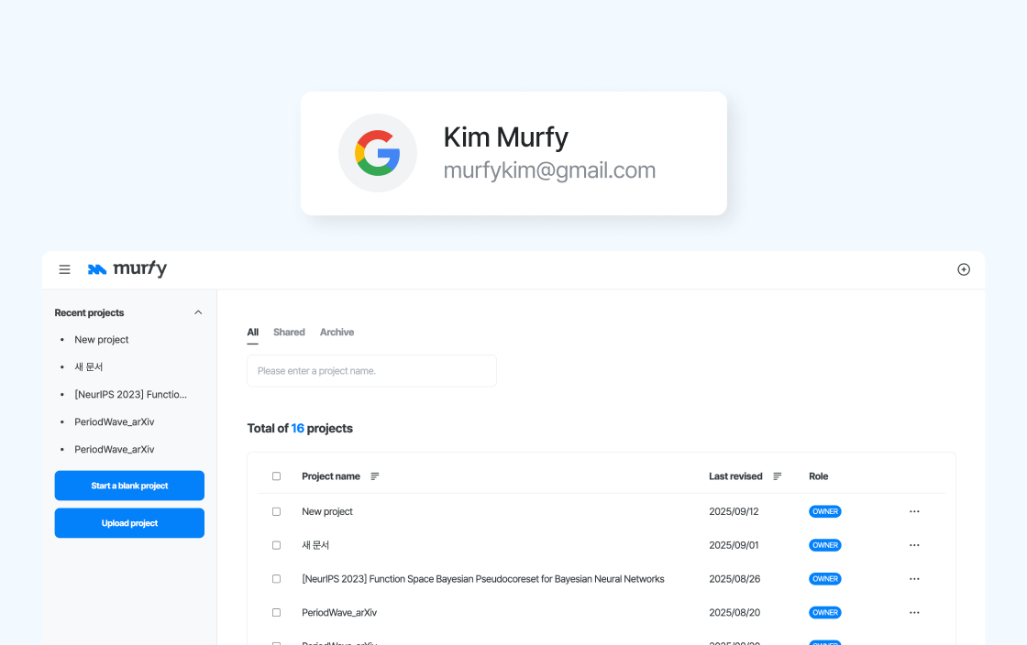Viewport: 1027px width, 645px height.
Task: Check the New project row checkbox
Action: click(276, 511)
